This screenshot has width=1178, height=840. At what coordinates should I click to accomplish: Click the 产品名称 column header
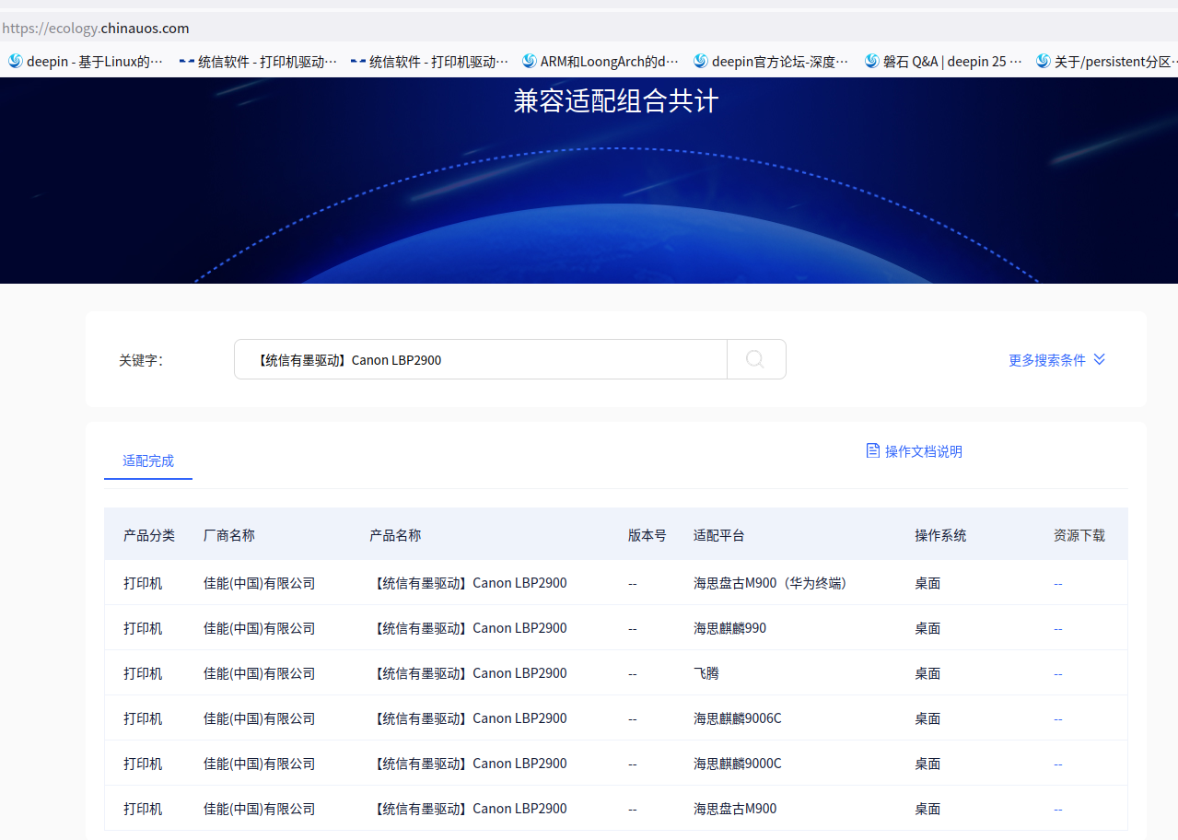pos(395,535)
